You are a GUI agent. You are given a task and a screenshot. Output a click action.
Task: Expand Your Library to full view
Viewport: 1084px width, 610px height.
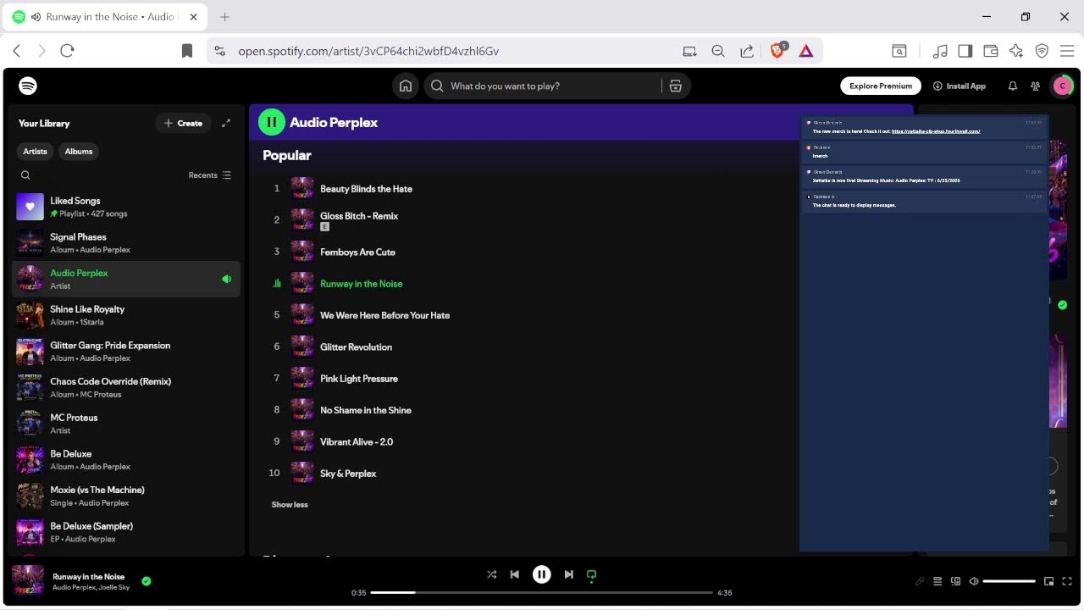226,123
